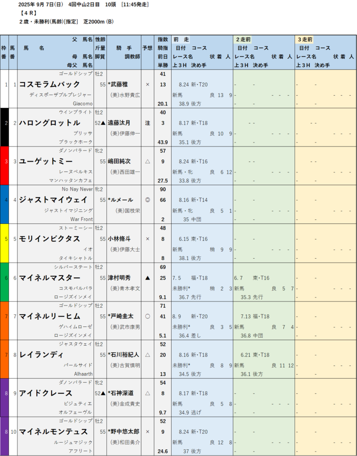Click the horse name ユーゲットミー
The width and height of the screenshot is (357, 456).
[45, 161]
